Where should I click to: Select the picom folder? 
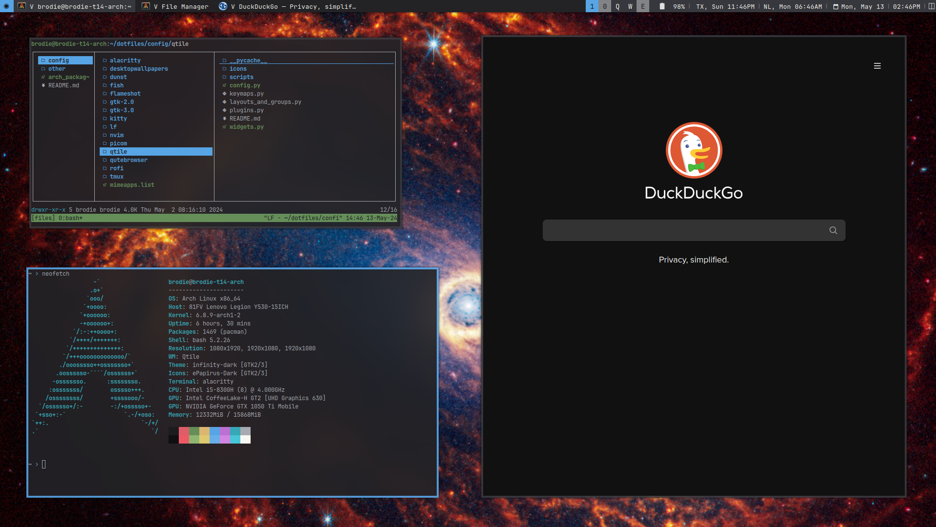click(x=118, y=143)
